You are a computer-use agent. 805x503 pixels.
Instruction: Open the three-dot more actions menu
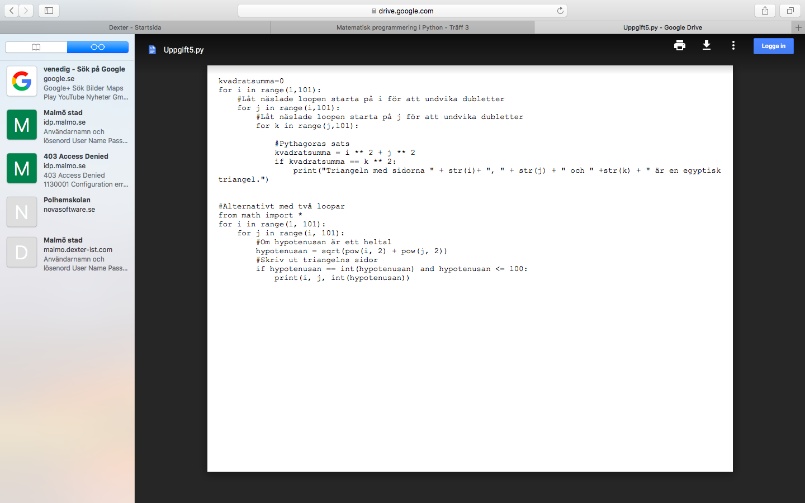coord(733,46)
